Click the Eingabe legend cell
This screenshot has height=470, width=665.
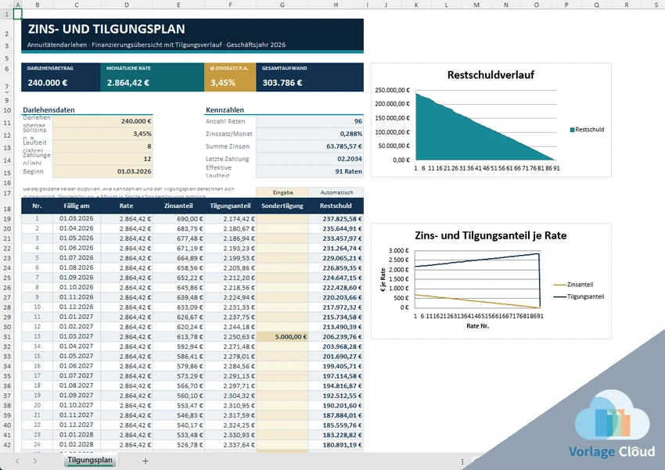(282, 192)
